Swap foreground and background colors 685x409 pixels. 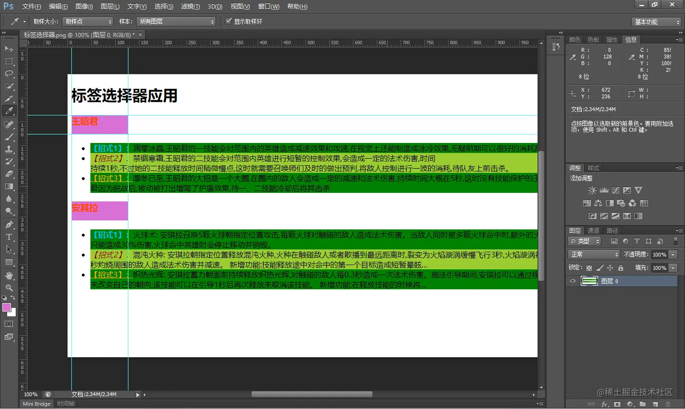point(13,298)
